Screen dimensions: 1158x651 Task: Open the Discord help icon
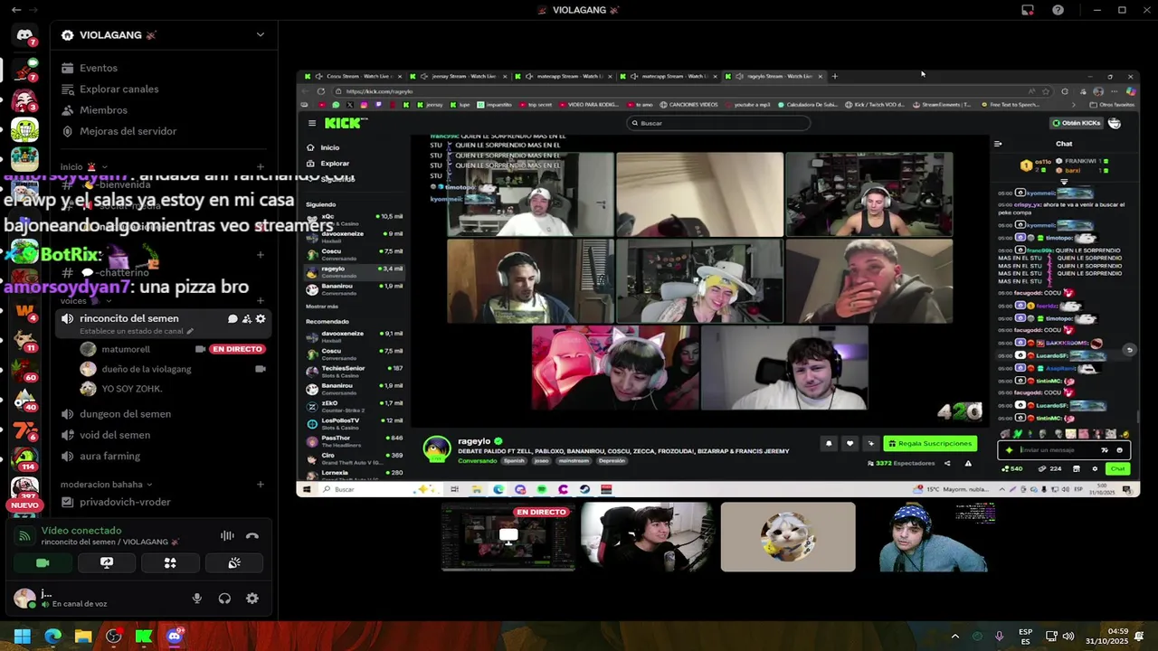pos(1058,10)
